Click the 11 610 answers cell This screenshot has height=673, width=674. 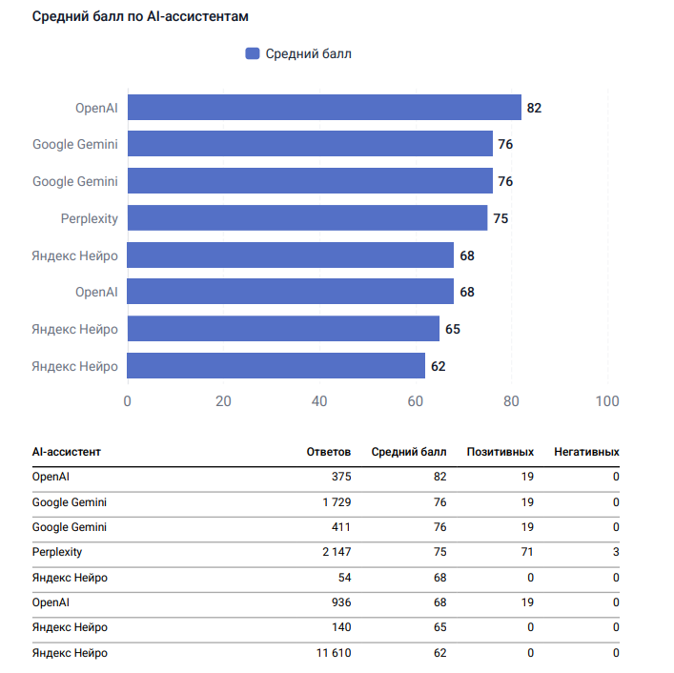point(330,653)
